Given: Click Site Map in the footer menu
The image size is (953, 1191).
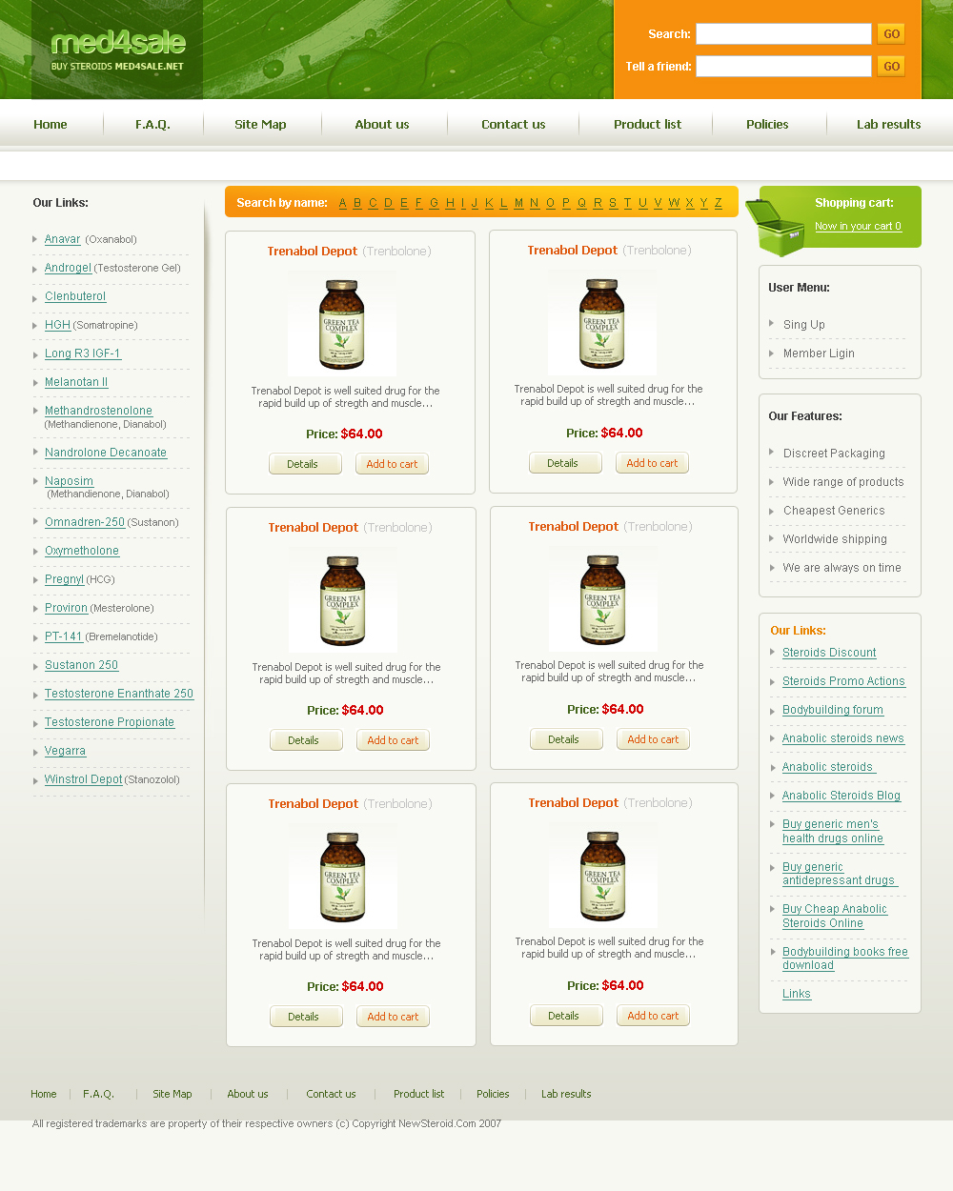Looking at the screenshot, I should pyautogui.click(x=172, y=1094).
